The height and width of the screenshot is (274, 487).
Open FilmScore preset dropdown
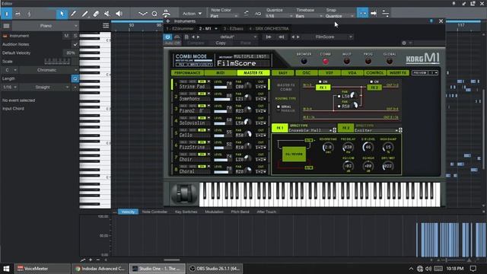329,37
